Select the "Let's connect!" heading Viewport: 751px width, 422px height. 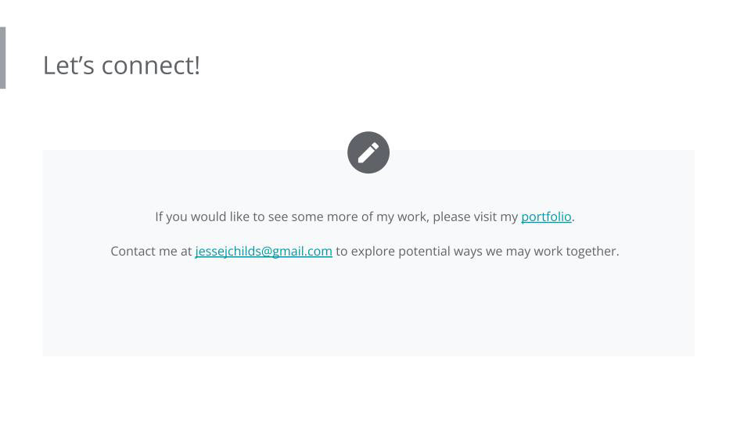coord(121,65)
